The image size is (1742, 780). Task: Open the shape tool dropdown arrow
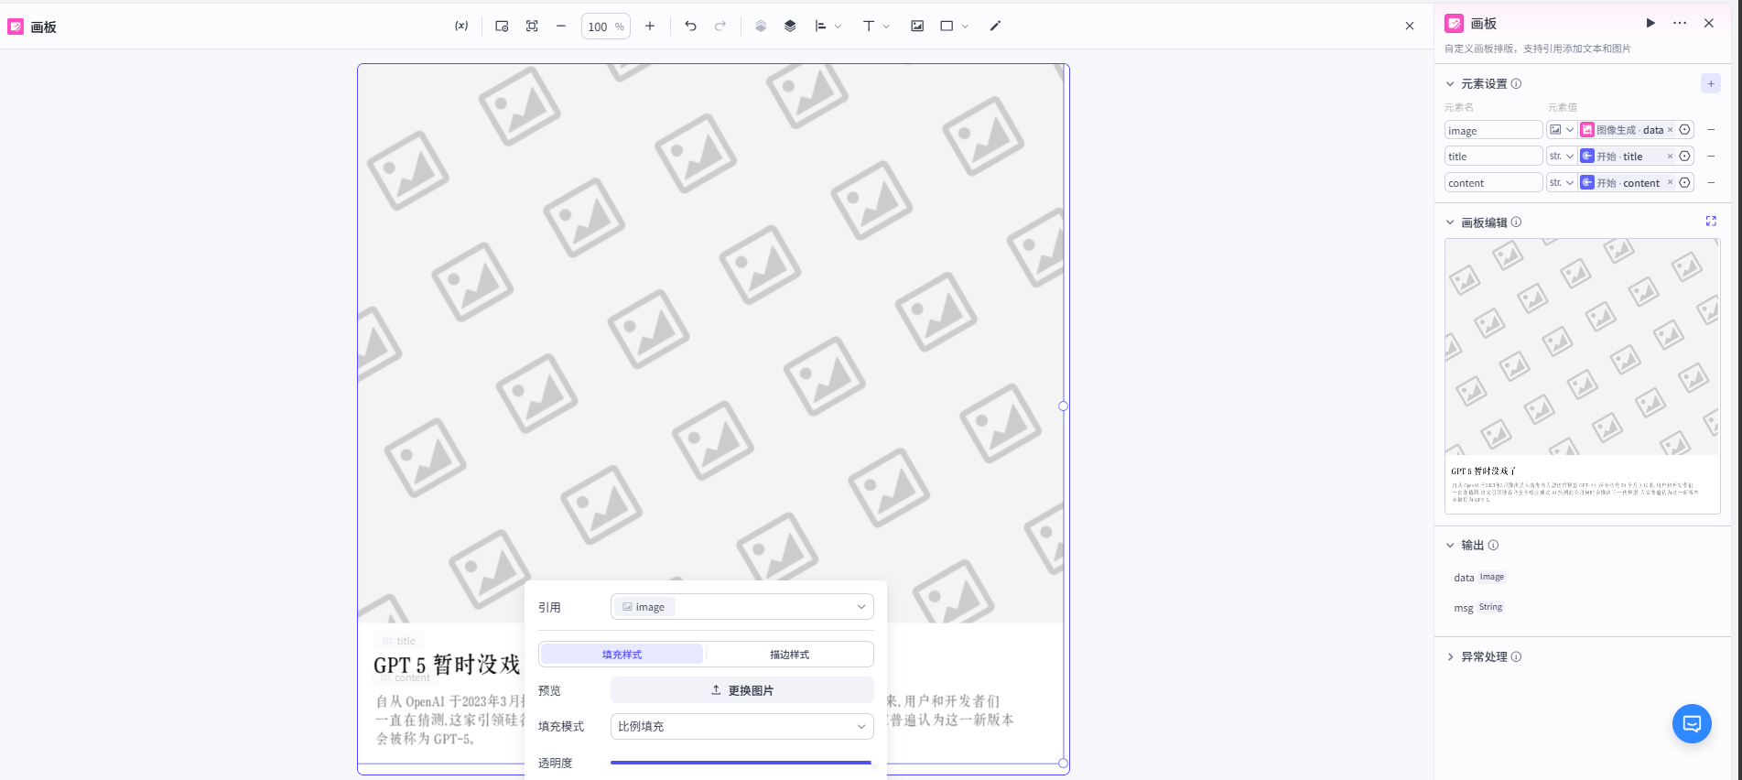tap(965, 27)
